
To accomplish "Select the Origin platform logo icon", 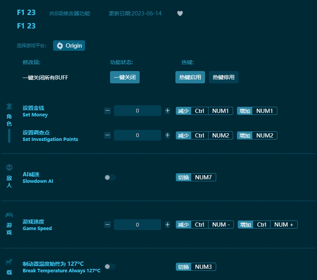I will click(60, 45).
